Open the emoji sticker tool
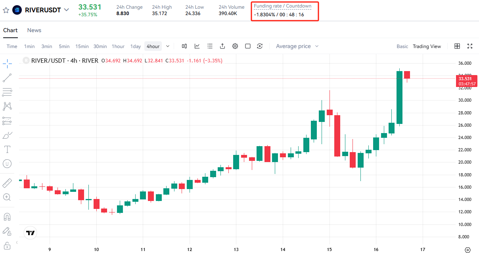Viewport: 479px width, 255px height. tap(7, 164)
